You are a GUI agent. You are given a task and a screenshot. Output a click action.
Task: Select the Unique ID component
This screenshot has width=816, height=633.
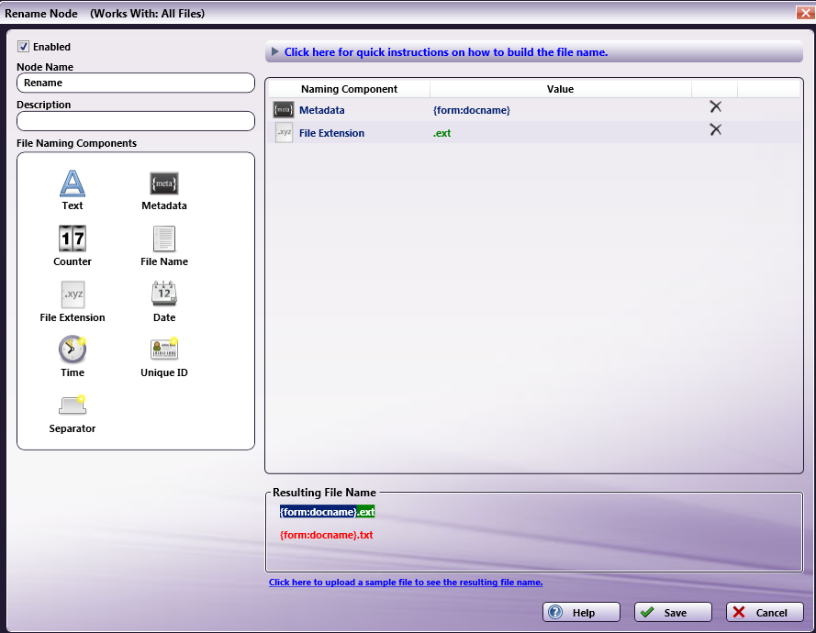click(164, 349)
